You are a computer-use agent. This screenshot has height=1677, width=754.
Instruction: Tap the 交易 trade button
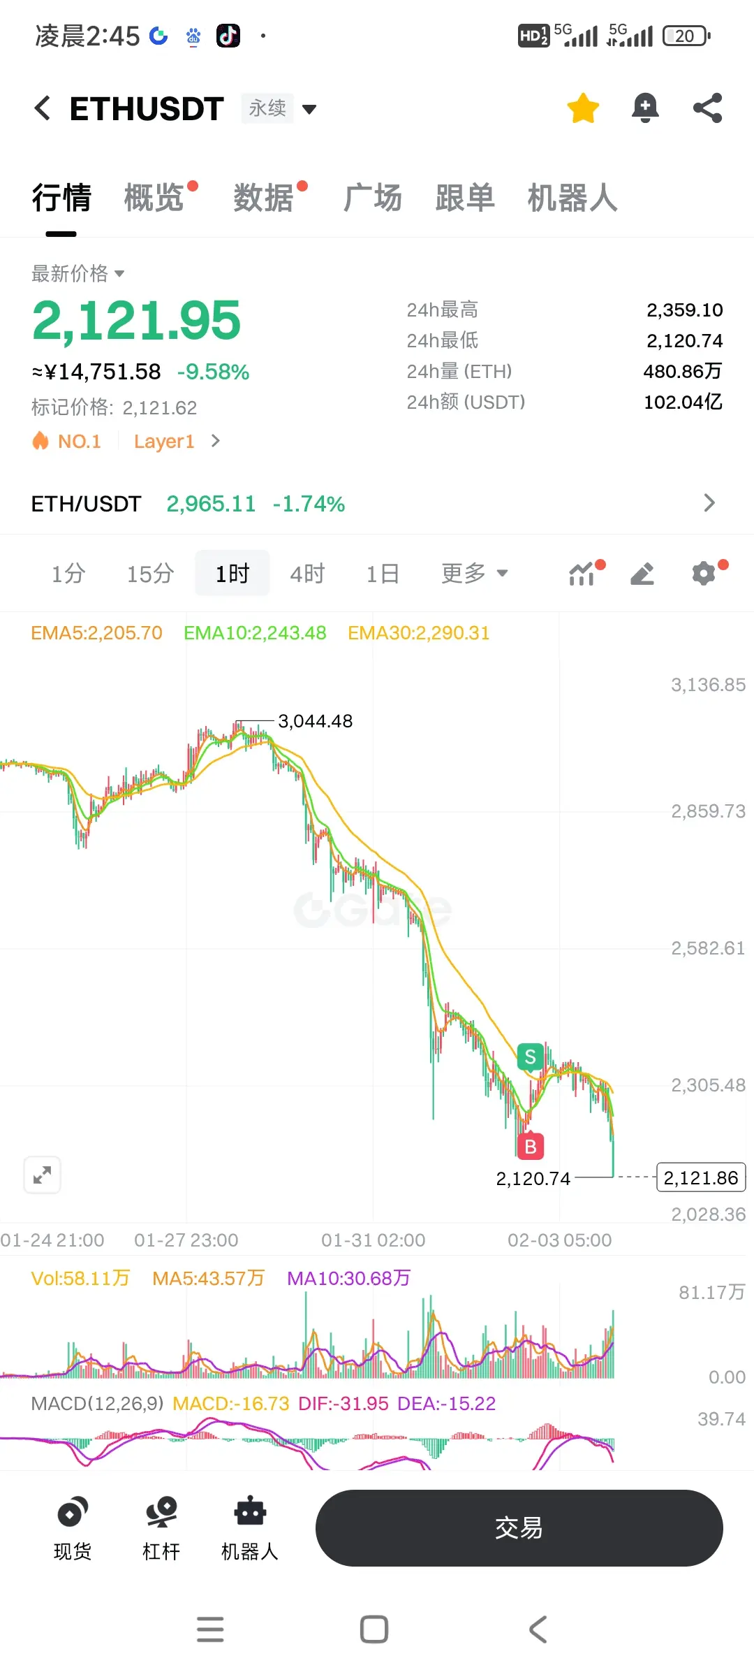point(519,1528)
